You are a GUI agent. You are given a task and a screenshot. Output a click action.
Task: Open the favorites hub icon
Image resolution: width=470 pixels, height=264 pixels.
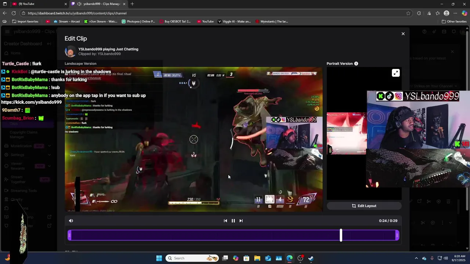(438, 13)
